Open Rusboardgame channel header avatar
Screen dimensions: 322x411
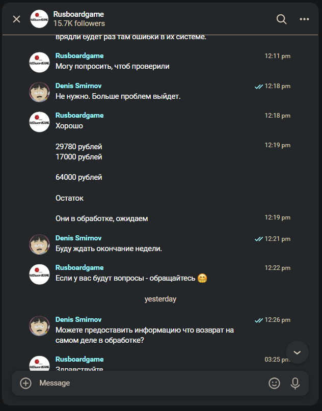point(39,19)
